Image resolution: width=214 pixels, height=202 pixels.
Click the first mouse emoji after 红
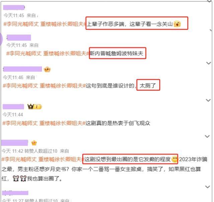tap(16, 178)
